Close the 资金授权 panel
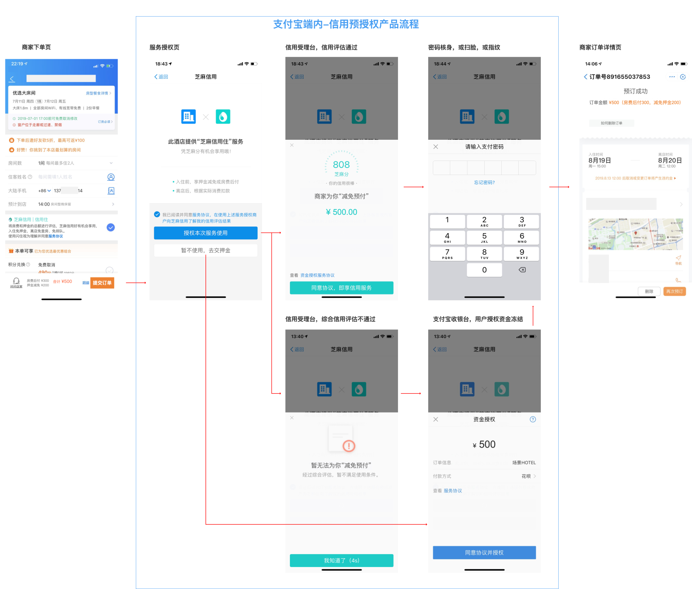The width and height of the screenshot is (692, 589). tap(436, 419)
